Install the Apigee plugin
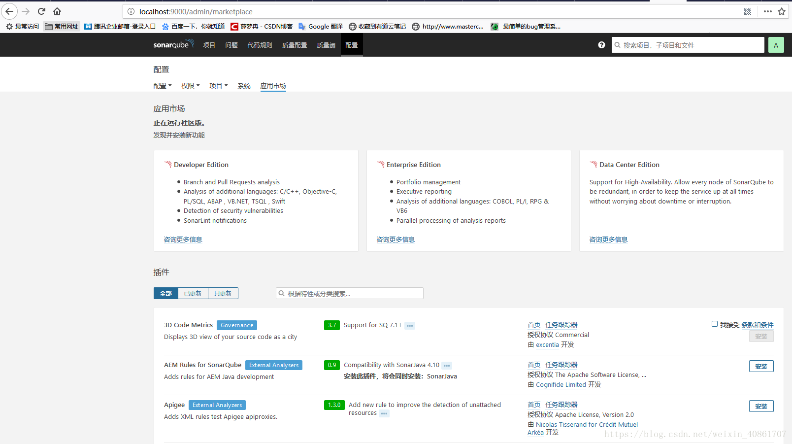Image resolution: width=792 pixels, height=444 pixels. click(761, 406)
